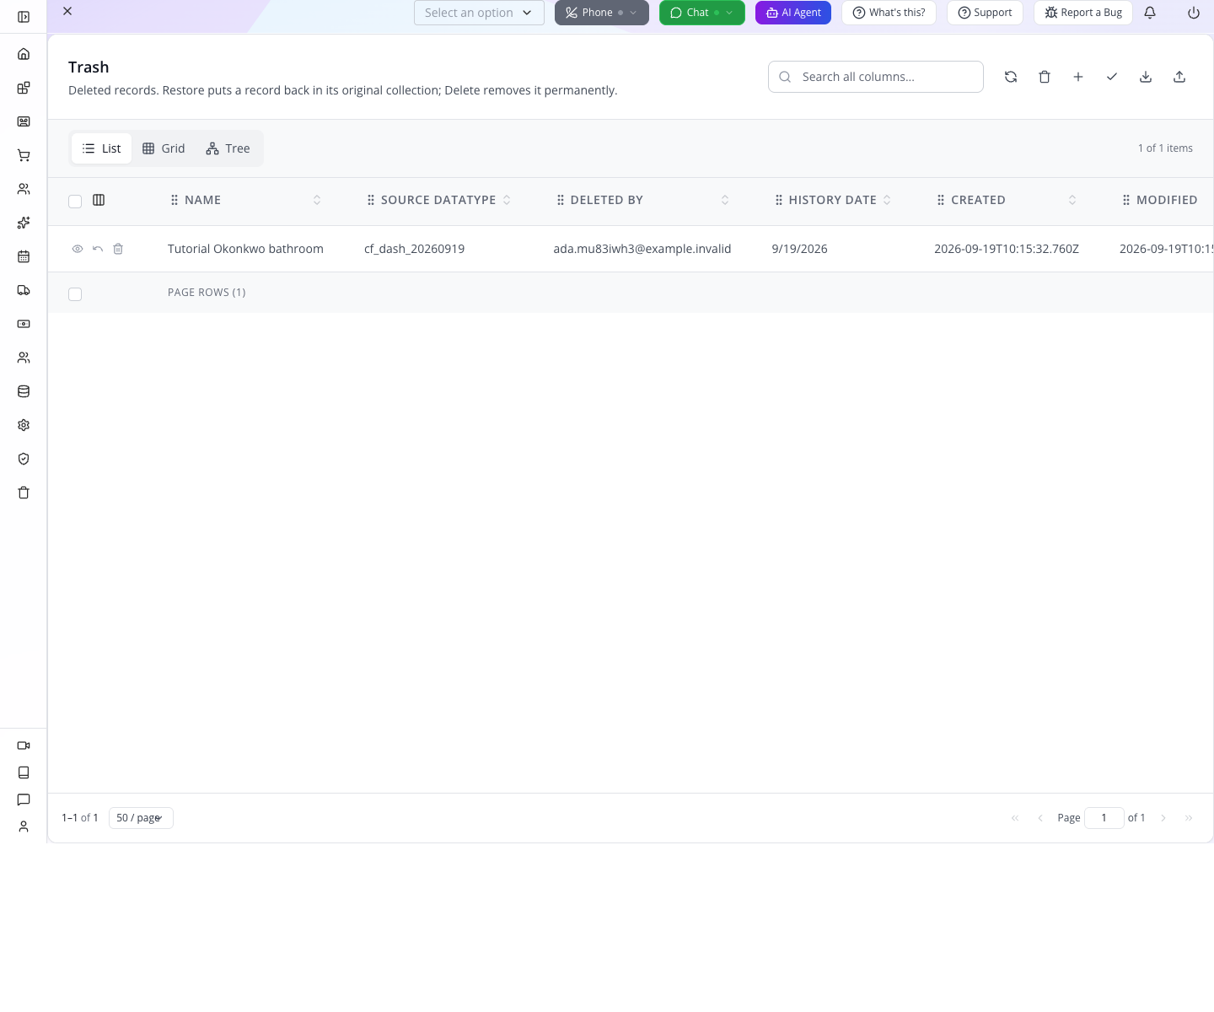Screen dimensions: 1214x1012
Task: Open the 'Select an option' dropdown
Action: 479,13
